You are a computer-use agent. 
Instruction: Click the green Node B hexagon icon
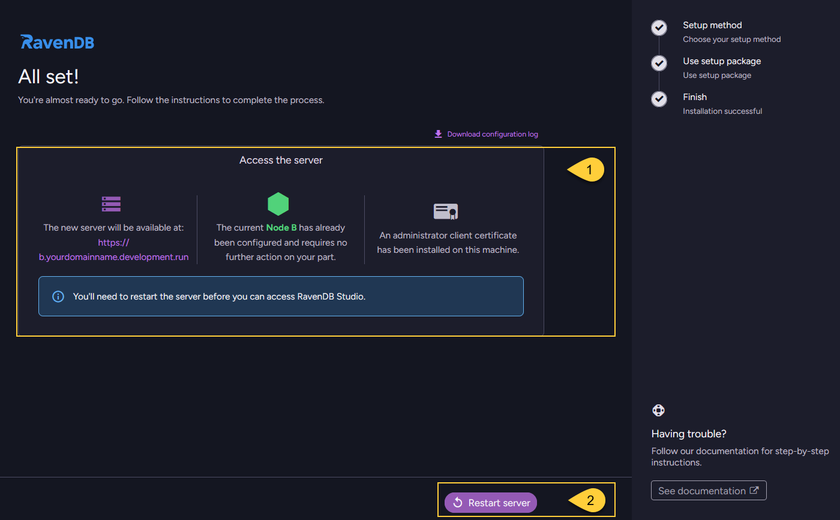pyautogui.click(x=278, y=204)
